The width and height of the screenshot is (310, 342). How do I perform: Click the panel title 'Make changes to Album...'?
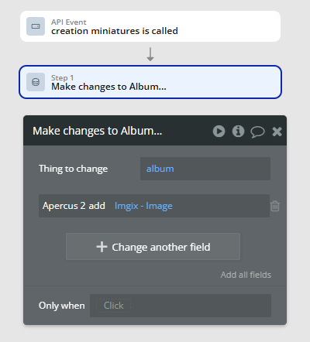pos(98,131)
